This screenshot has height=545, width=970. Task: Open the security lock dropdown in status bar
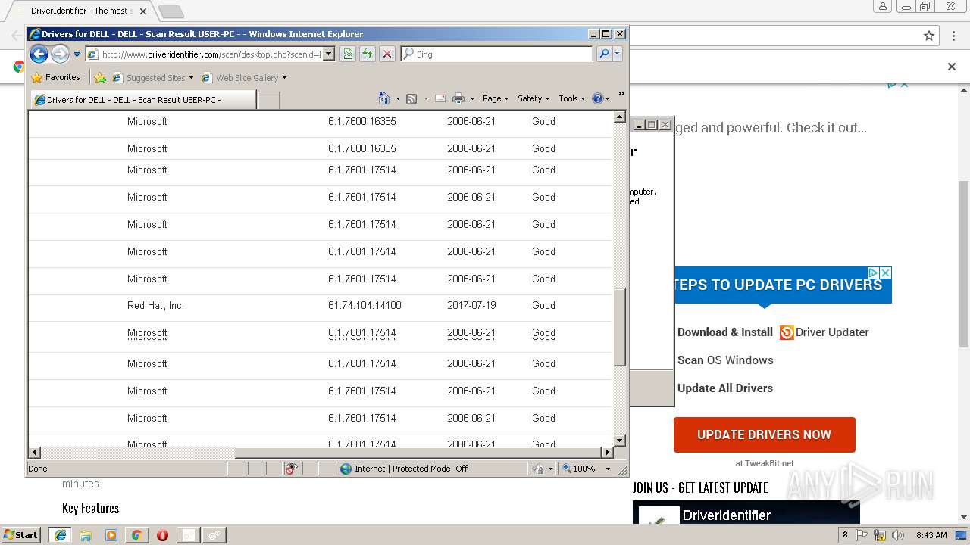coord(543,469)
